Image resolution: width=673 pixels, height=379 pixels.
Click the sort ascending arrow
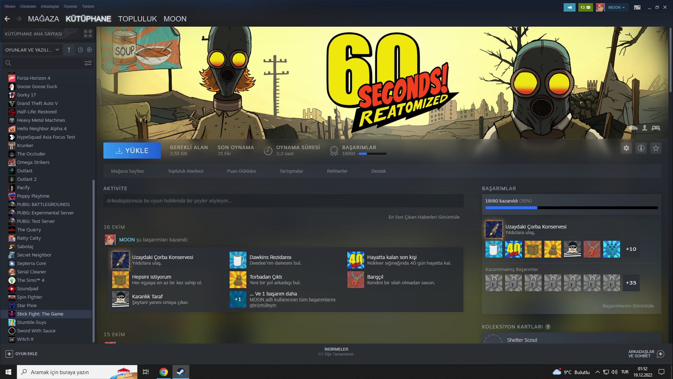coord(69,50)
